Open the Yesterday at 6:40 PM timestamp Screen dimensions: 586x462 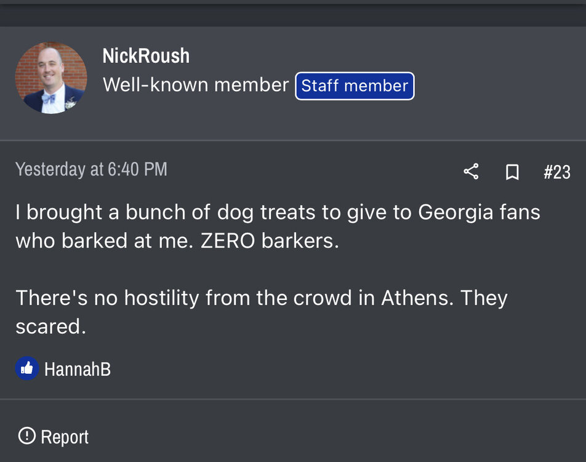coord(91,169)
